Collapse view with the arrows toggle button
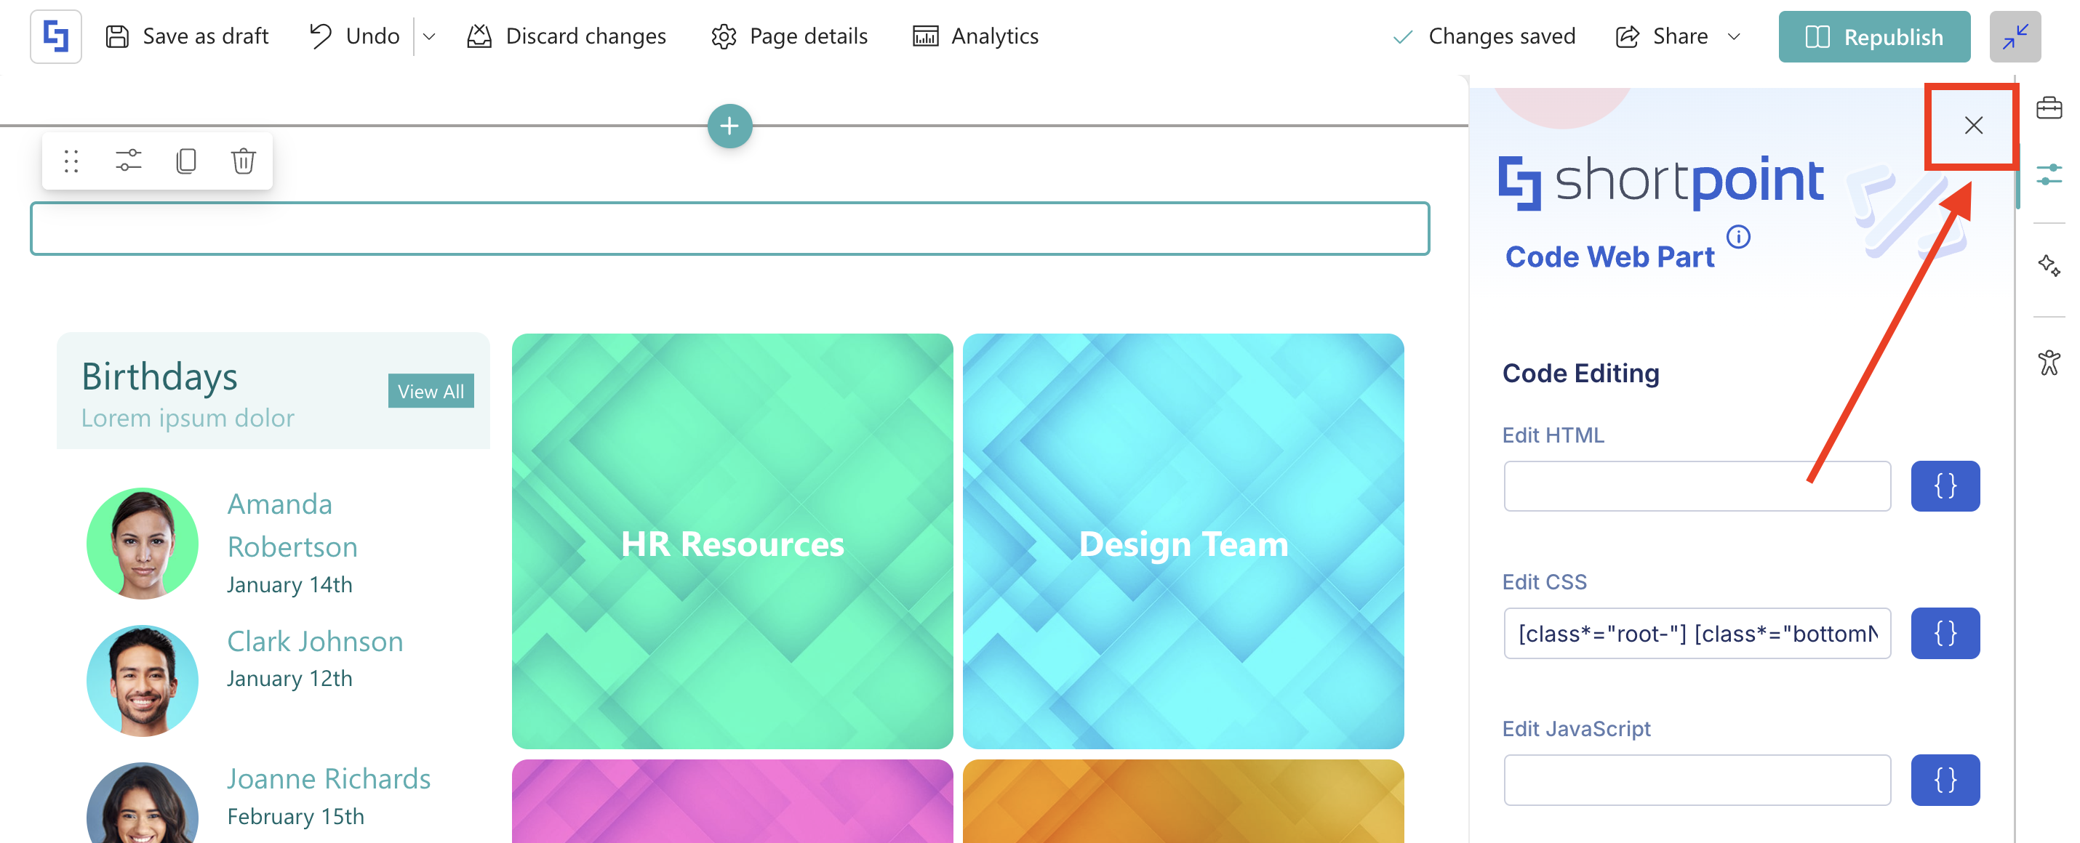This screenshot has height=843, width=2080. click(2015, 36)
